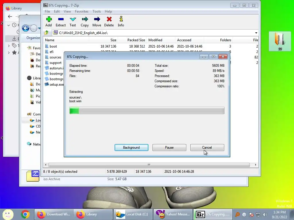Click the Copy toolbar icon
This screenshot has height=220, width=294.
pos(85,19)
